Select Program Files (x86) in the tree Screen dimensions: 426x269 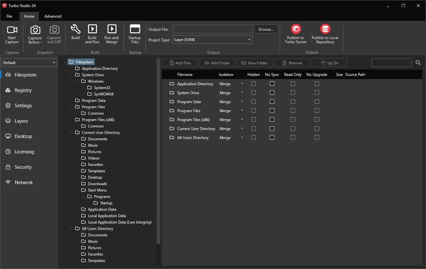tap(98, 120)
